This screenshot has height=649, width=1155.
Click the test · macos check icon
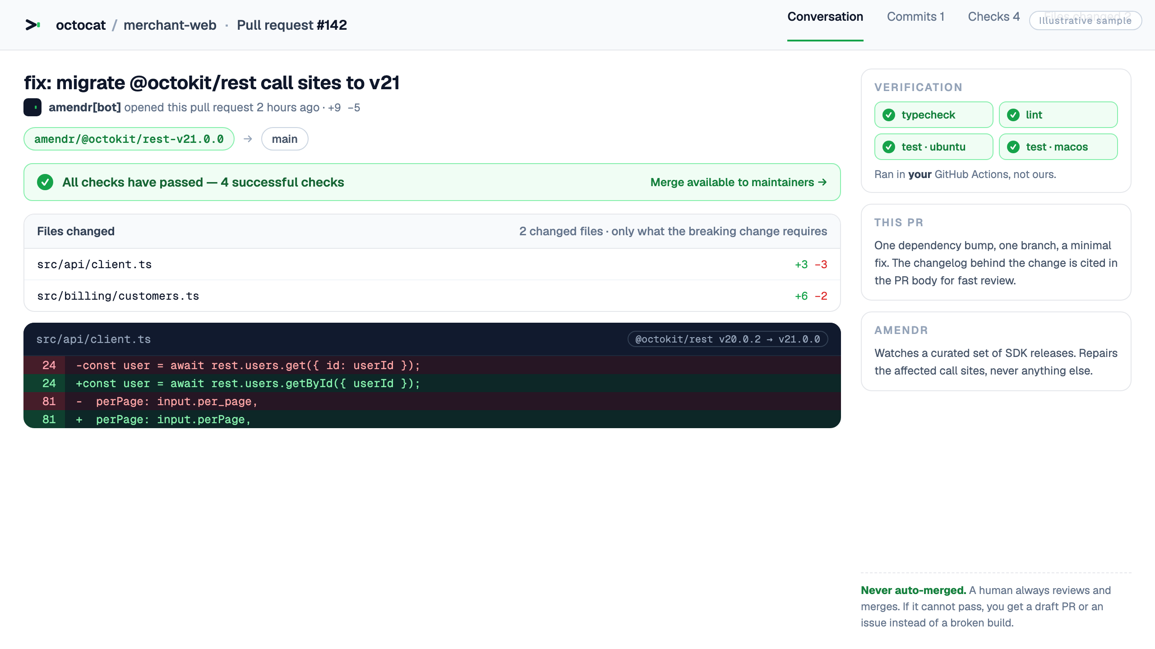[x=1013, y=147]
